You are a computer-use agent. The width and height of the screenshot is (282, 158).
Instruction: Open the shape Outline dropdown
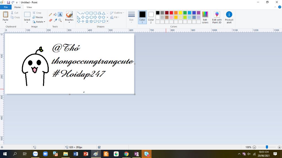[x=117, y=13]
